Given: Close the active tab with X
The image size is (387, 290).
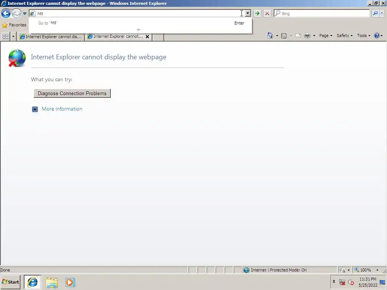Looking at the screenshot, I should [147, 37].
